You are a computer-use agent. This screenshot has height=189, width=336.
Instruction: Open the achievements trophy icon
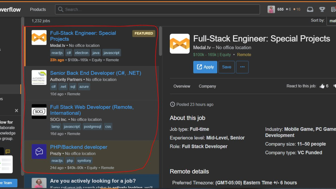(322, 9)
